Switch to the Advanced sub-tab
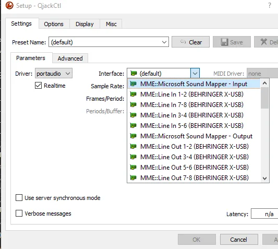This screenshot has height=249, width=278. (x=70, y=58)
